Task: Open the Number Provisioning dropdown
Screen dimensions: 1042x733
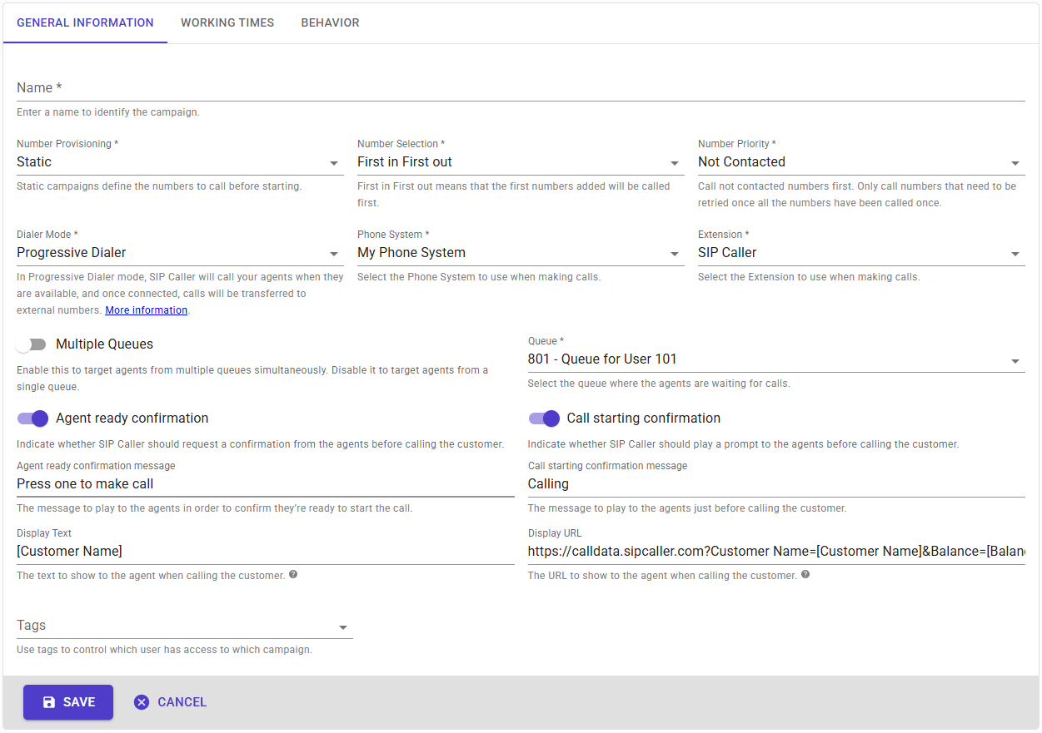Action: (x=179, y=162)
